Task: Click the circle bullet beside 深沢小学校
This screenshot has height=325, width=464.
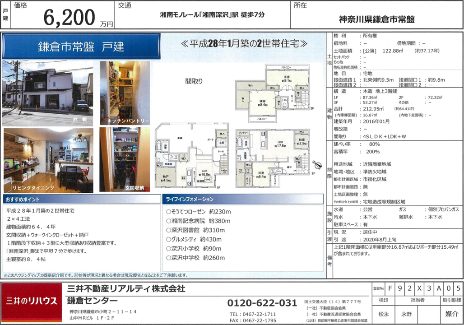Action: pos(168,249)
